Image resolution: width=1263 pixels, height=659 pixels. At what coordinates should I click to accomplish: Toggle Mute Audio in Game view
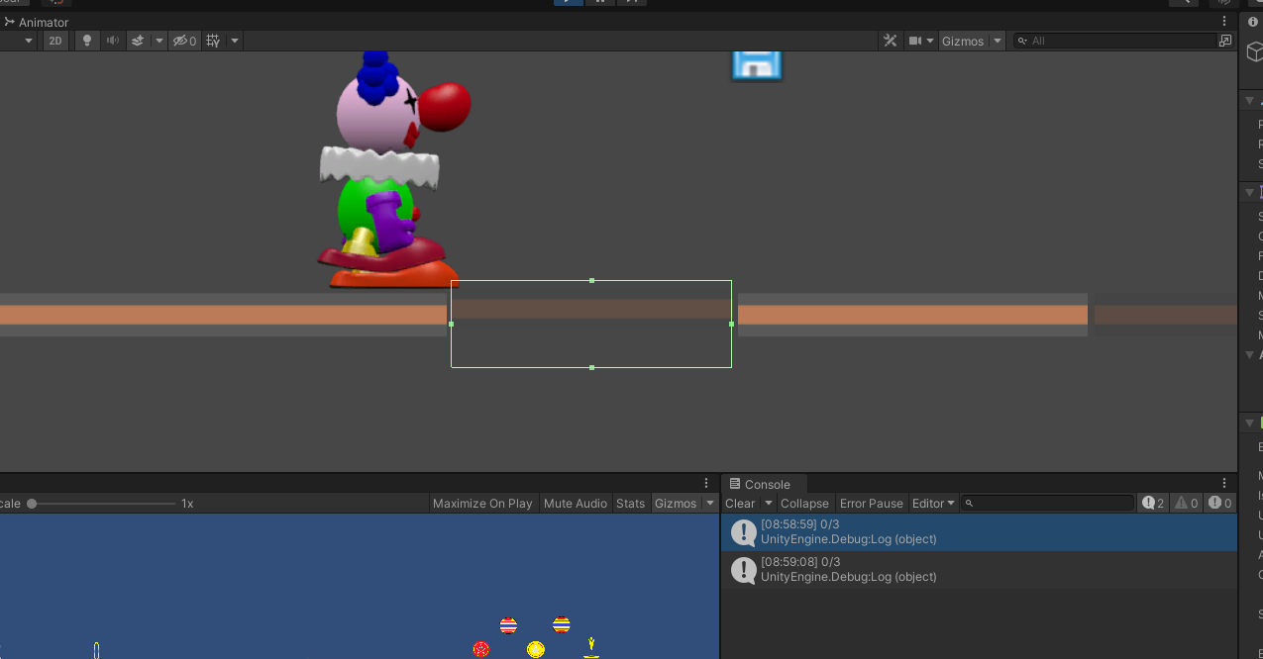coord(576,504)
